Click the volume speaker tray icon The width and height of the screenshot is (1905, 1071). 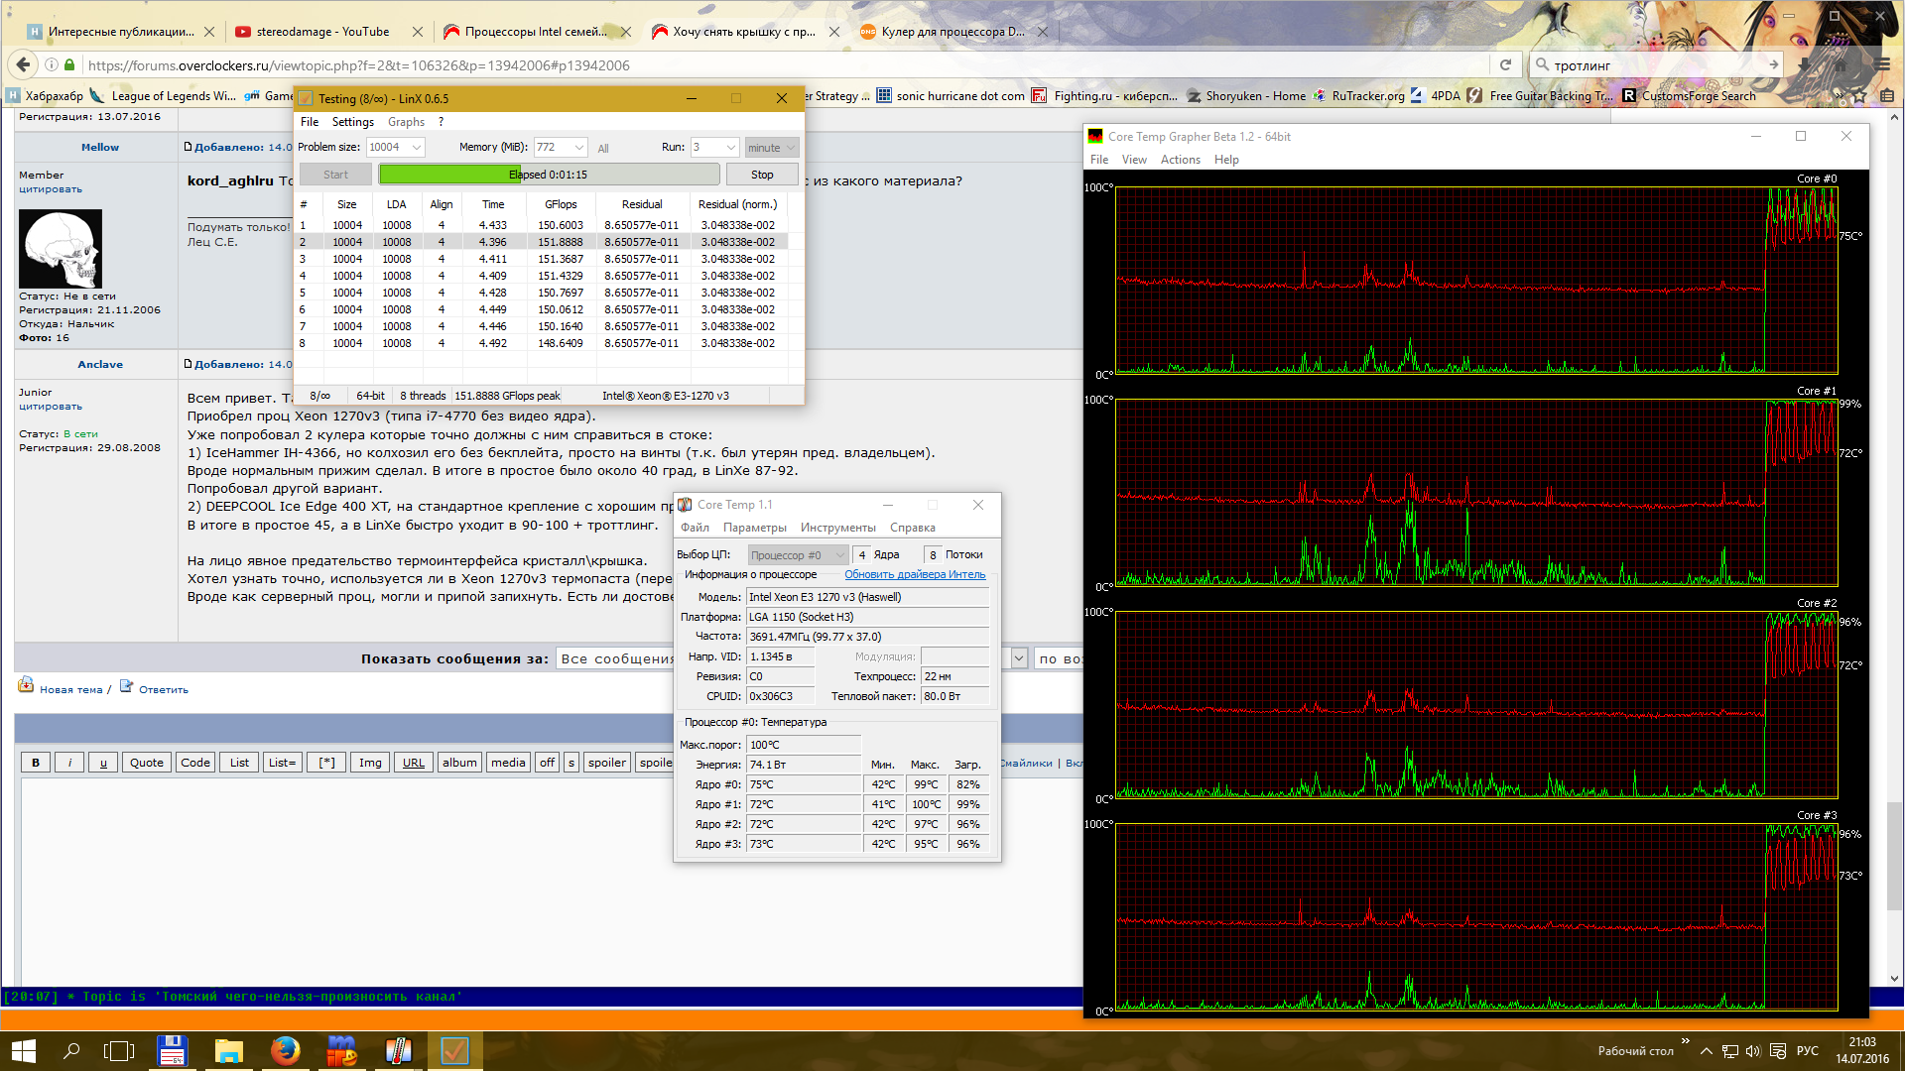coord(1752,1051)
